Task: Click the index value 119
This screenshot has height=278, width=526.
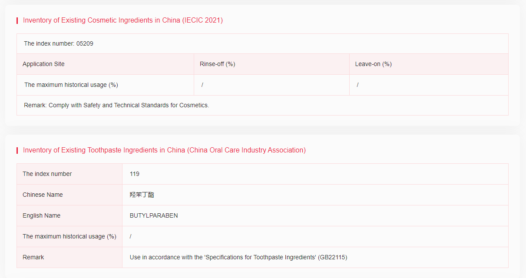Action: (135, 174)
